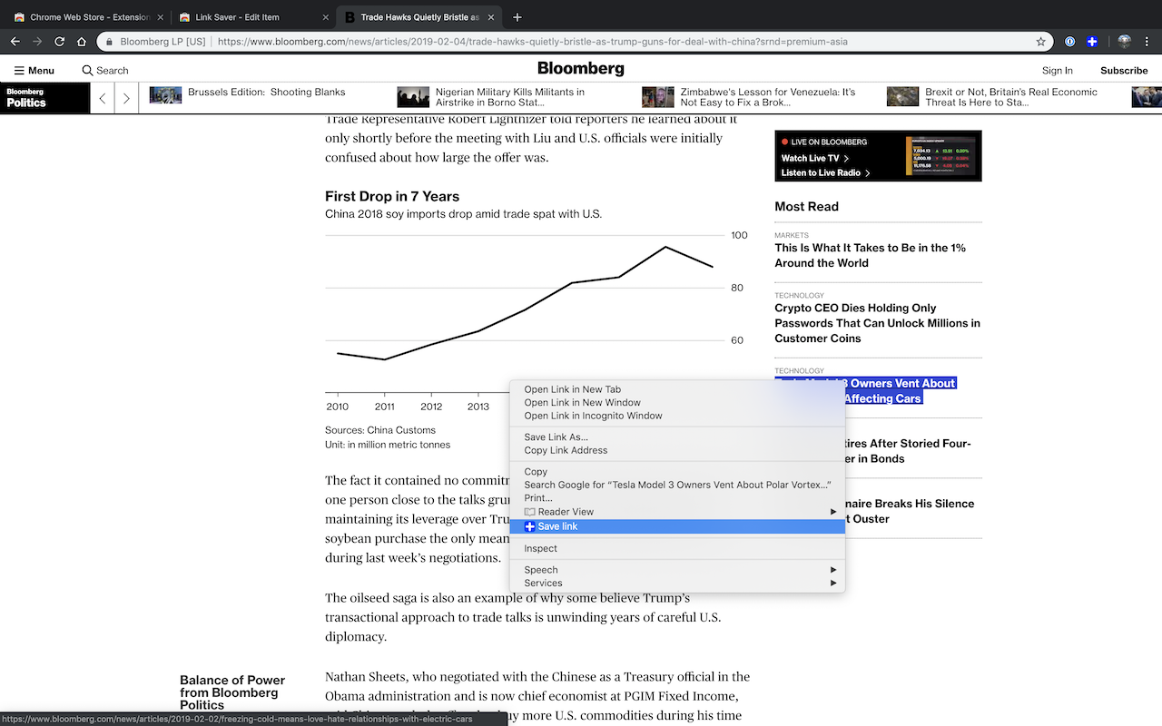Open the Chrome profile avatar
This screenshot has height=726, width=1162.
pos(1124,42)
